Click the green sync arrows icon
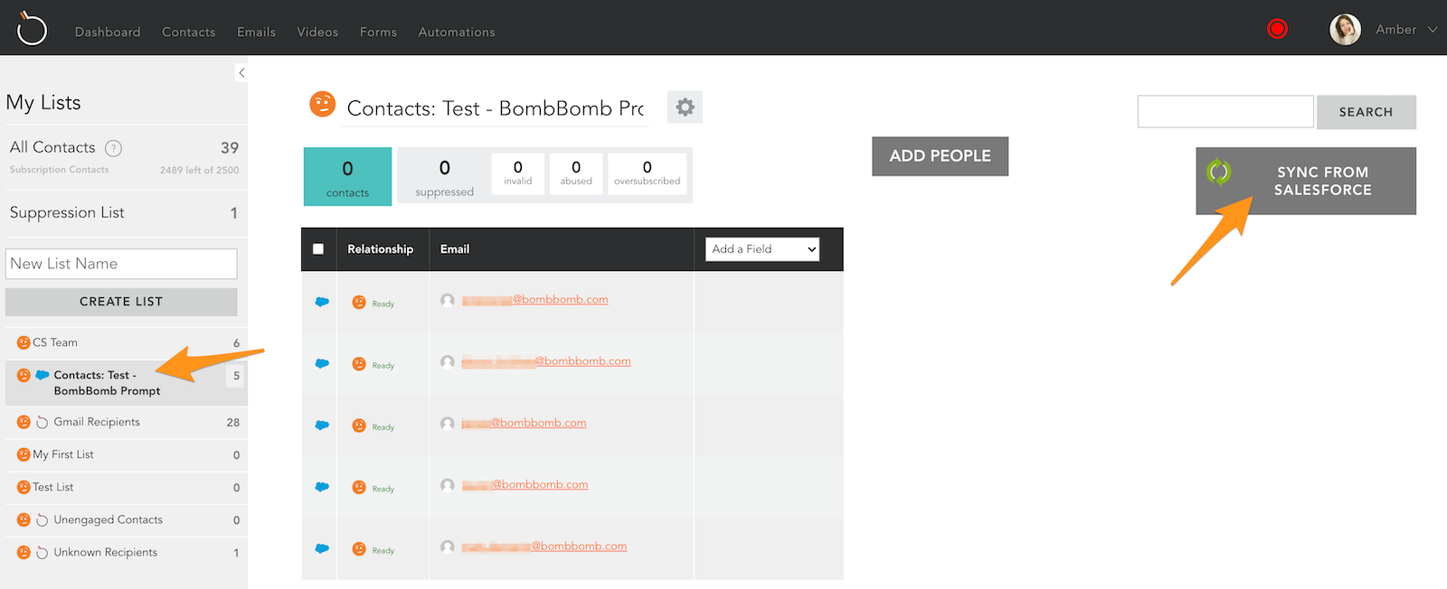The width and height of the screenshot is (1447, 589). pyautogui.click(x=1219, y=172)
